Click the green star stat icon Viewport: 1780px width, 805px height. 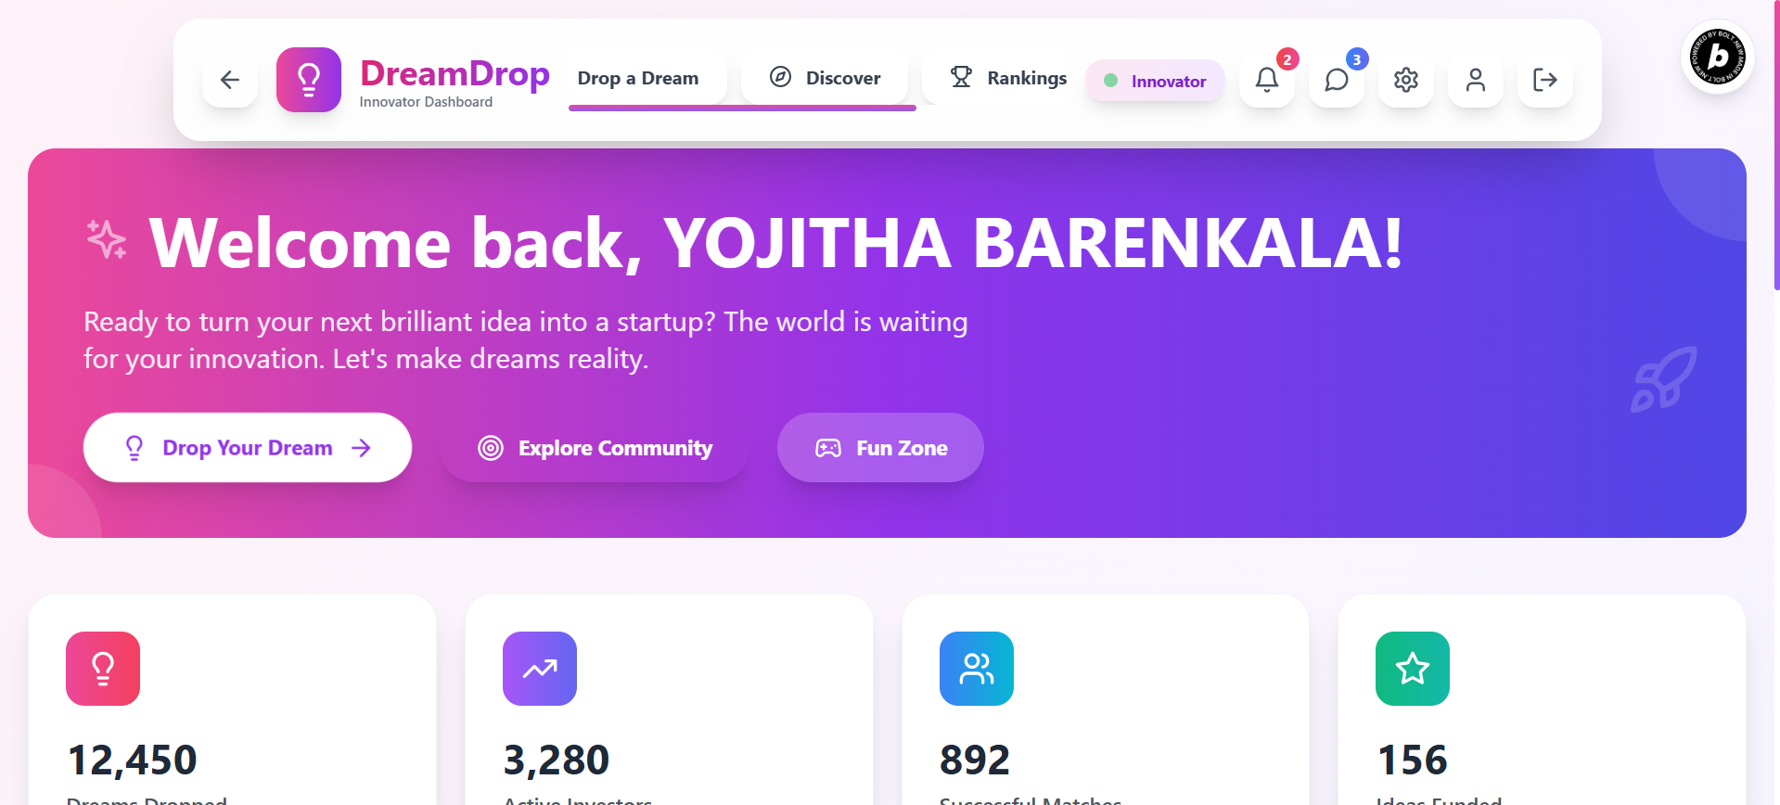click(1413, 669)
